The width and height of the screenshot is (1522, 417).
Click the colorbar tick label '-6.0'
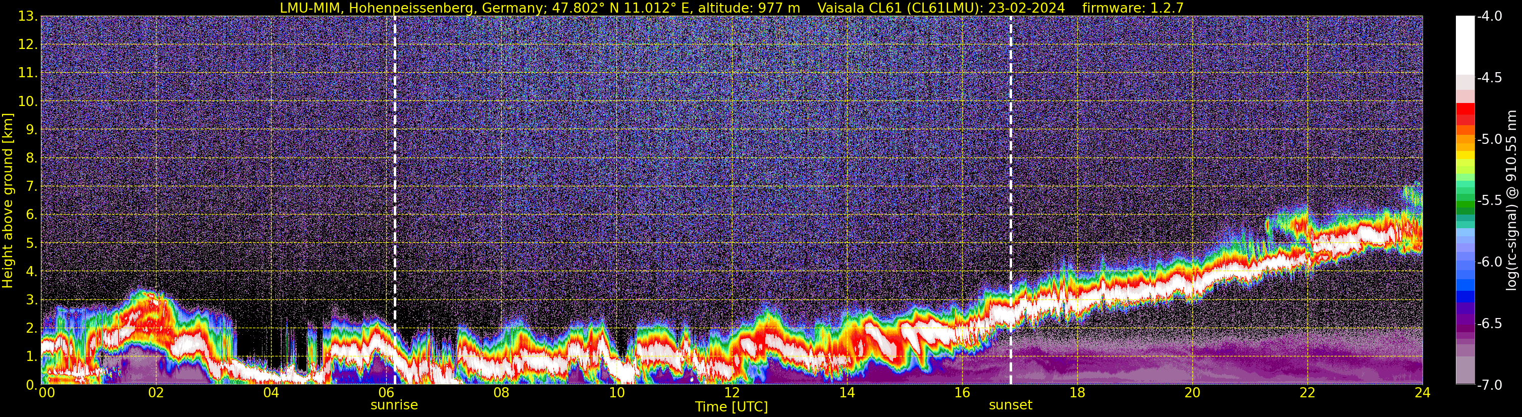(x=1489, y=262)
